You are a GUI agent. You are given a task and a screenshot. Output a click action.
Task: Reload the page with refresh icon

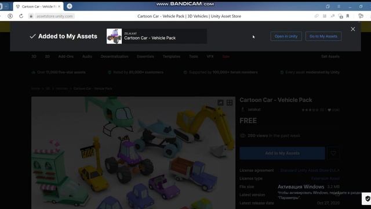pyautogui.click(x=21, y=16)
